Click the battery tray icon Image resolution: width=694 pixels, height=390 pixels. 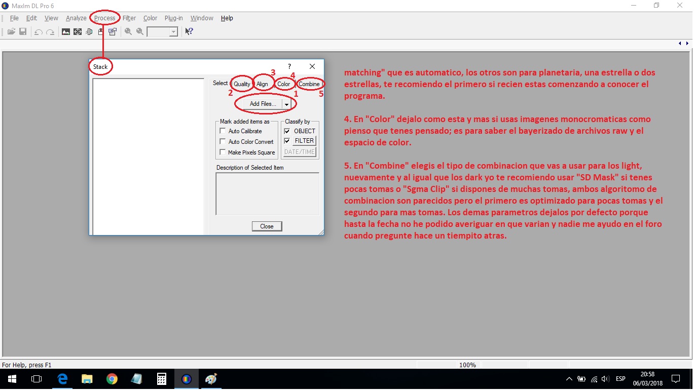tap(581, 379)
